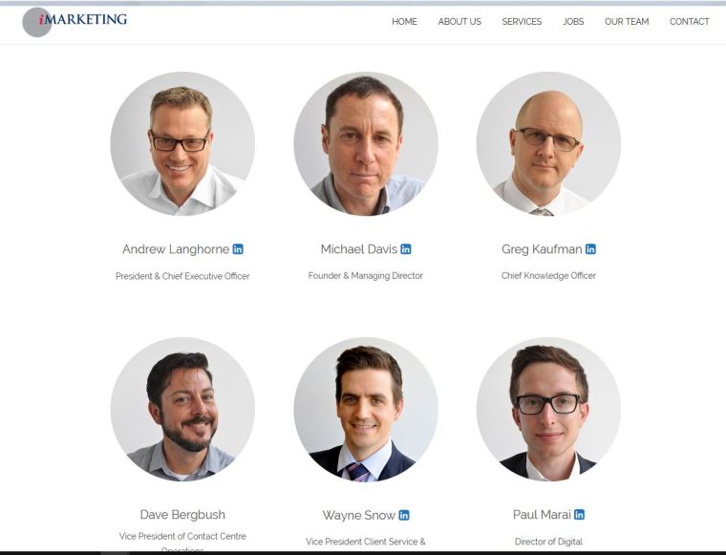Screen dimensions: 726x555
Task: Click Paul Marai's profile photo
Action: [548, 409]
